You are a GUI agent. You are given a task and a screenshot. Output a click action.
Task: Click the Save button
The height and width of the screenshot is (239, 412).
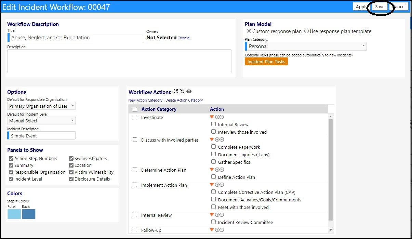(x=380, y=7)
